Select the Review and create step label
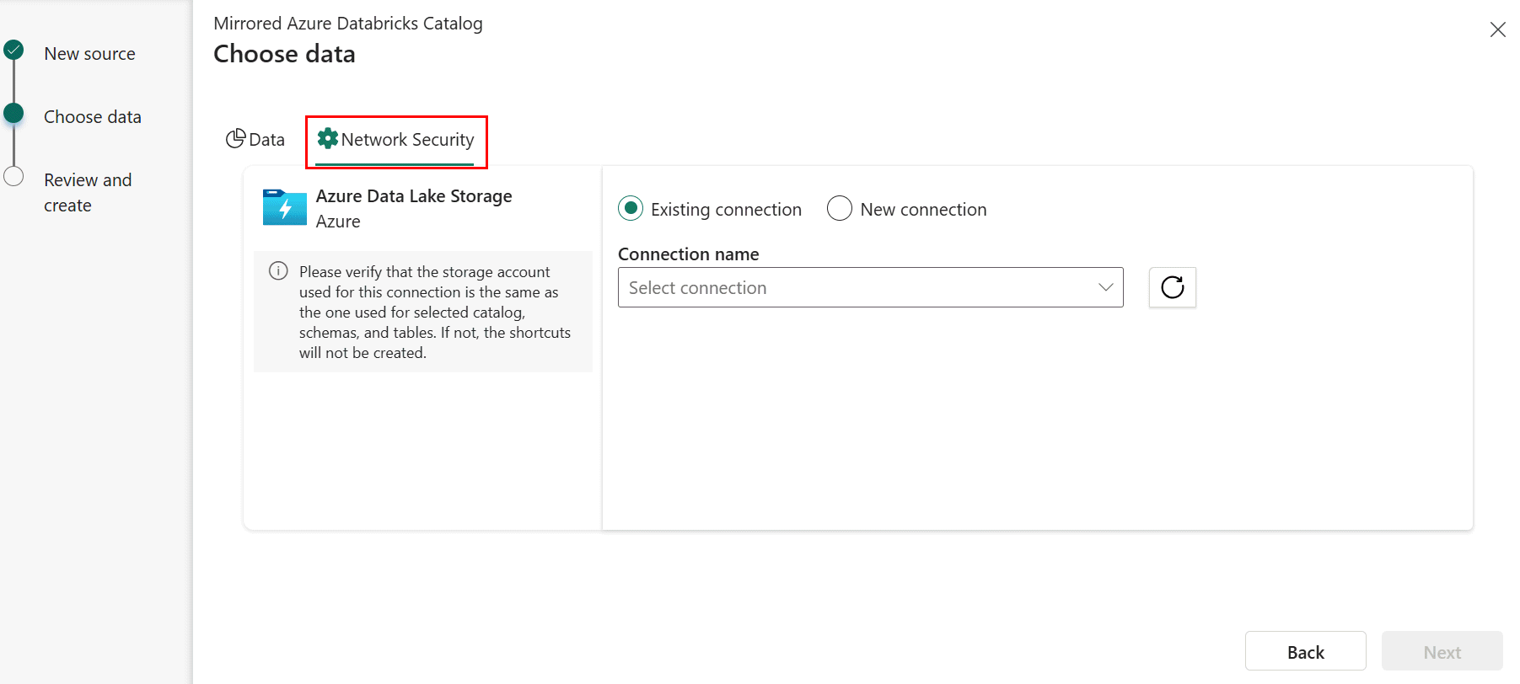Image resolution: width=1520 pixels, height=684 pixels. (x=88, y=192)
